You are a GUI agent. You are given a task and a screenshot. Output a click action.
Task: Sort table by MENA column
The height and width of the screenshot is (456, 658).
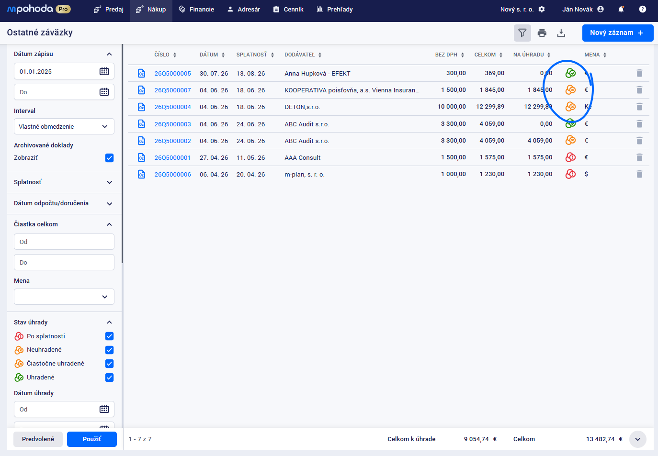pyautogui.click(x=595, y=55)
